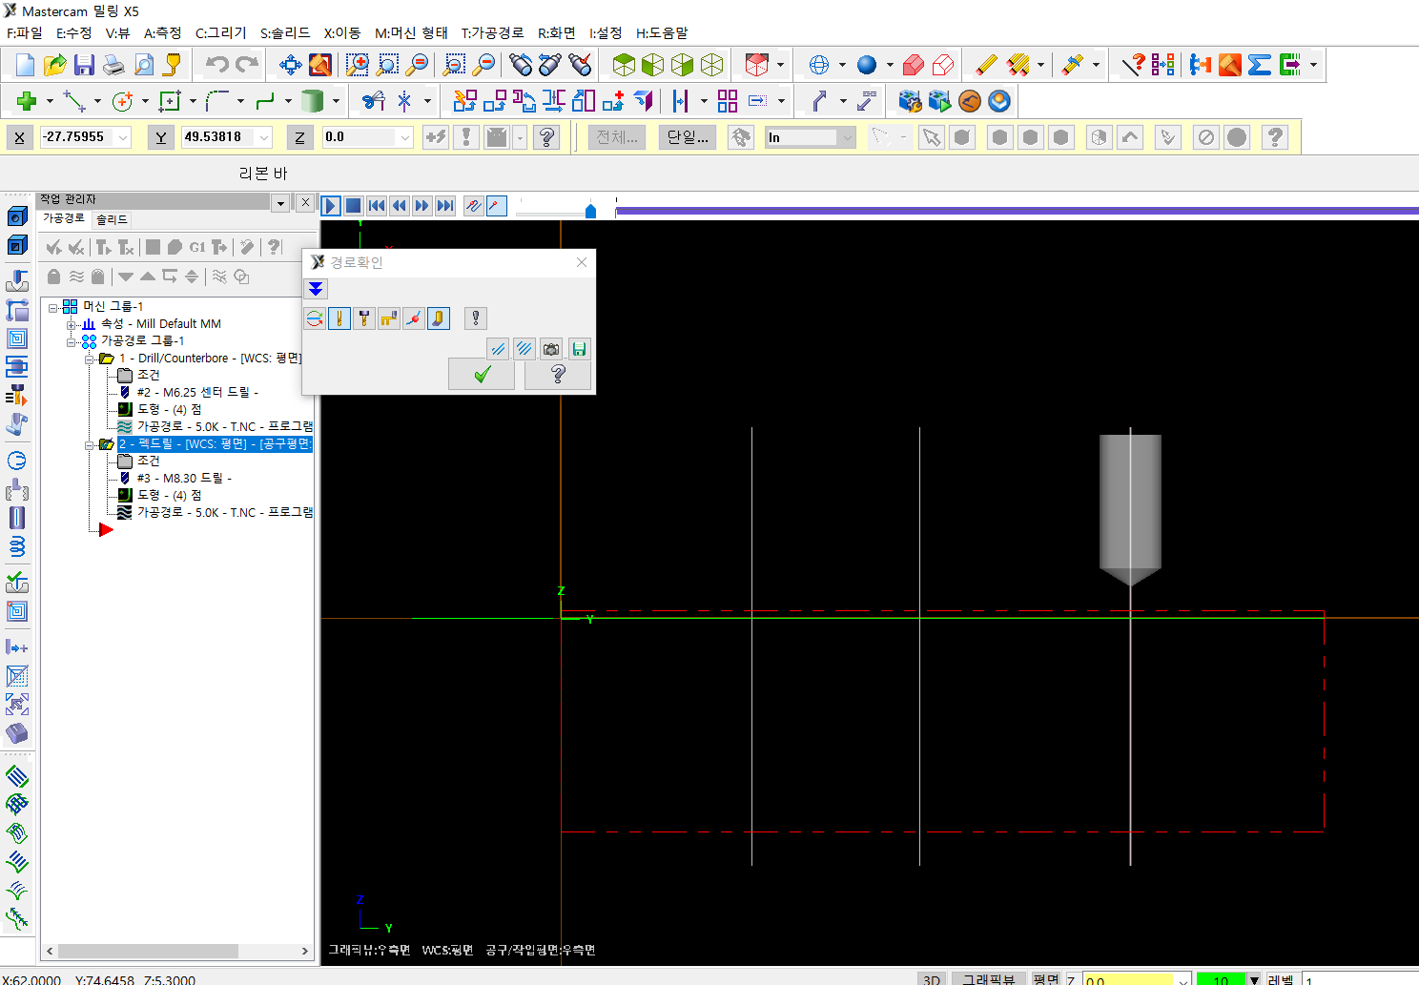Open the T:가공경로 menu
The width and height of the screenshot is (1419, 985).
tap(493, 32)
